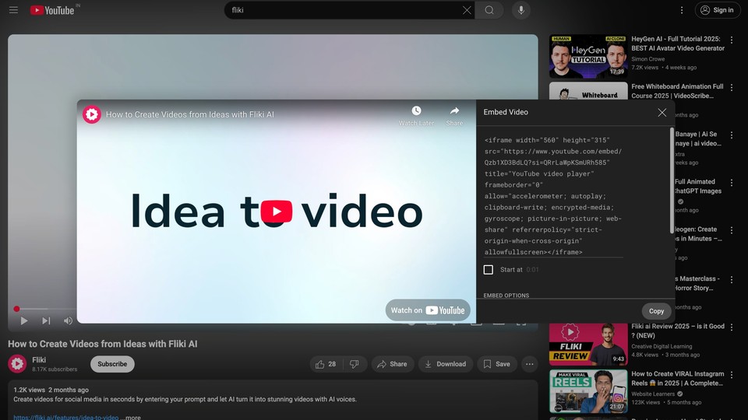Screen dimensions: 748x420
Task: Click Watch on YouTube in preview
Action: pyautogui.click(x=428, y=310)
